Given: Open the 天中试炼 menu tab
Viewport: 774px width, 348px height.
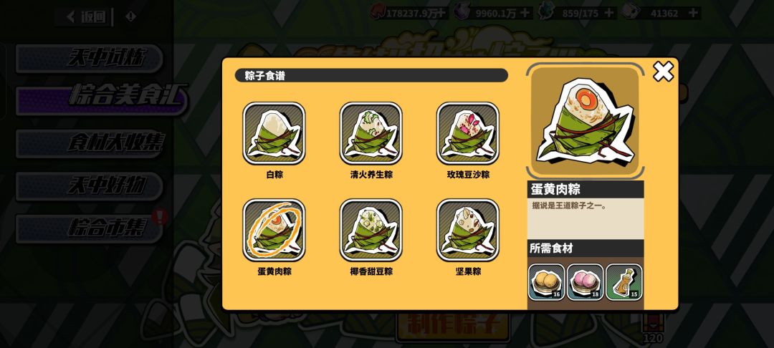Looking at the screenshot, I should (90, 58).
